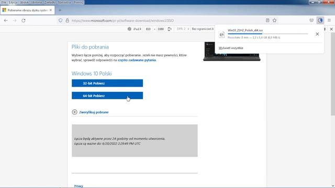
Task: Show site security padlock info
Action: (x=68, y=20)
